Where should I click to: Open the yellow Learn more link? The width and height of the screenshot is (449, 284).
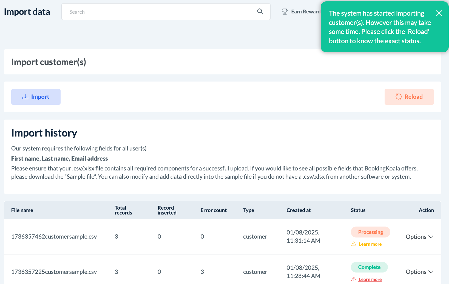370,244
